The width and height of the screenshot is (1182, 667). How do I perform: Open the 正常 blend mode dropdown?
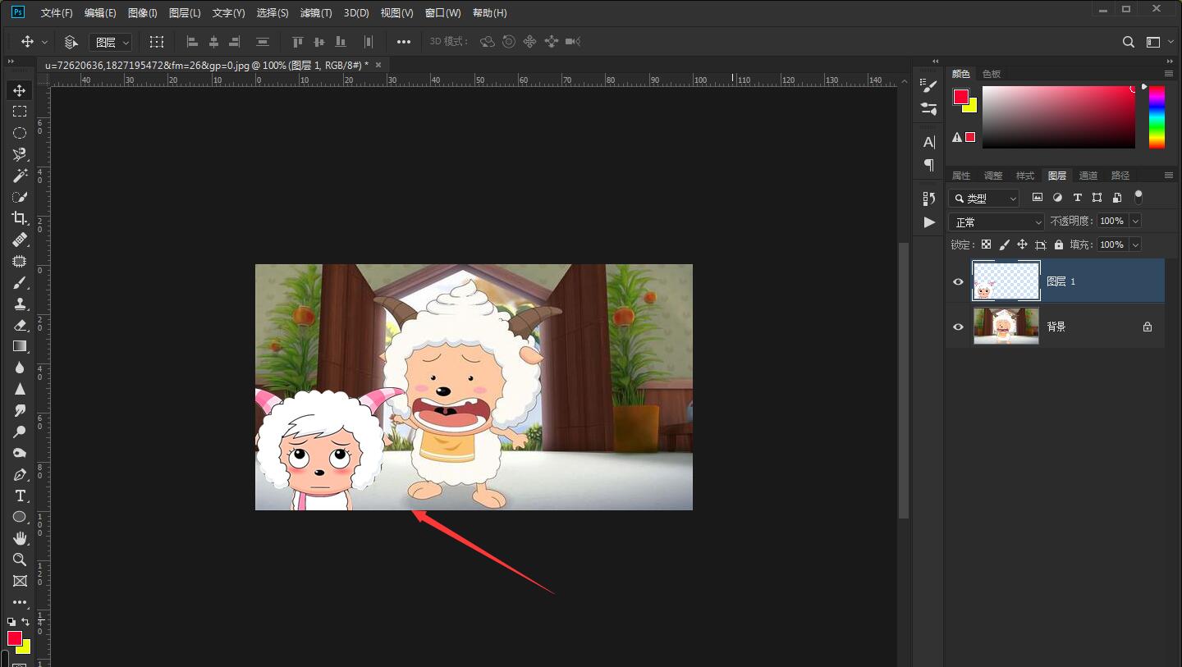(x=996, y=222)
